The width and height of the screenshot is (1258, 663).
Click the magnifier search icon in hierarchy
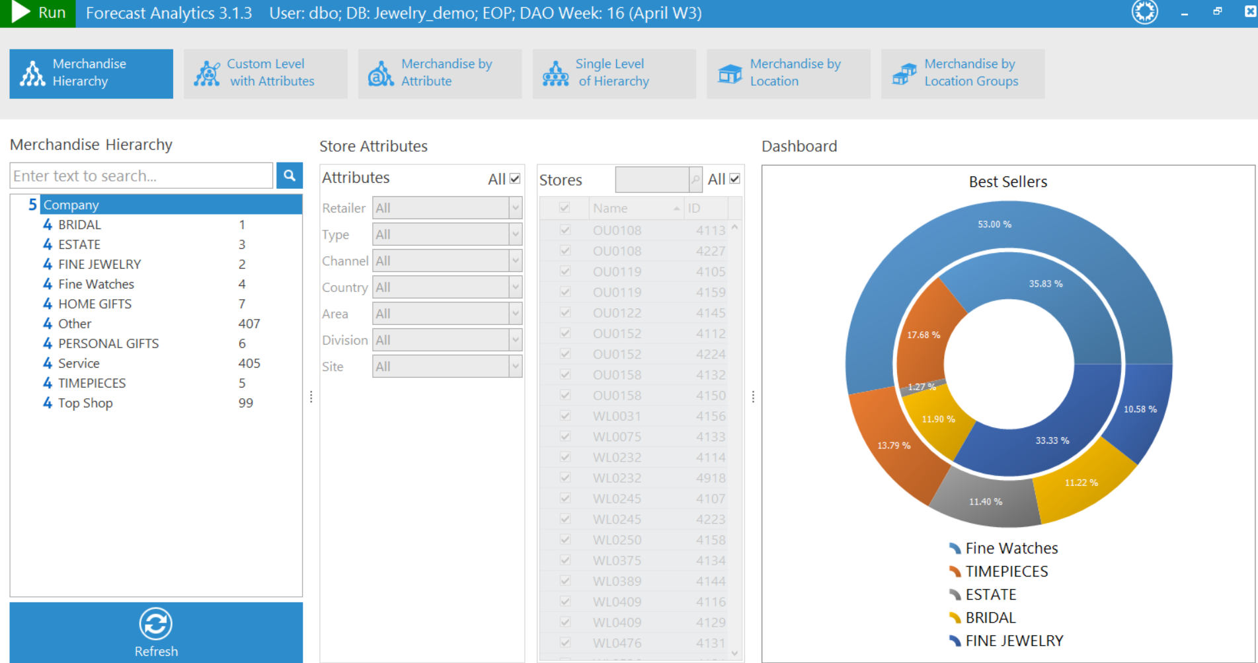pyautogui.click(x=289, y=176)
